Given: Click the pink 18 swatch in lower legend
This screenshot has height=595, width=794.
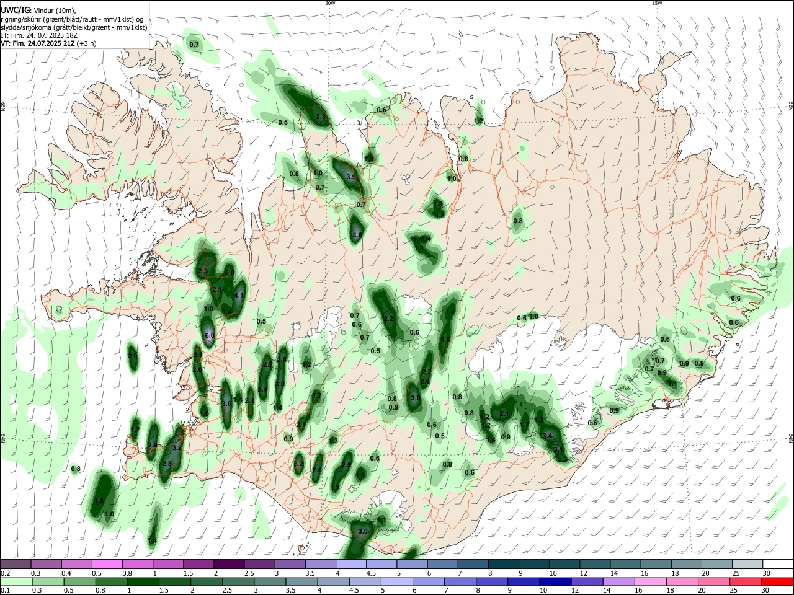Looking at the screenshot, I should point(682,581).
